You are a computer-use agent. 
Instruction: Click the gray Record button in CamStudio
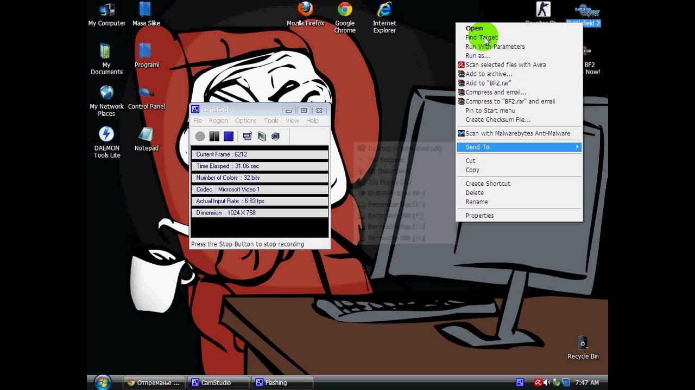click(x=200, y=136)
